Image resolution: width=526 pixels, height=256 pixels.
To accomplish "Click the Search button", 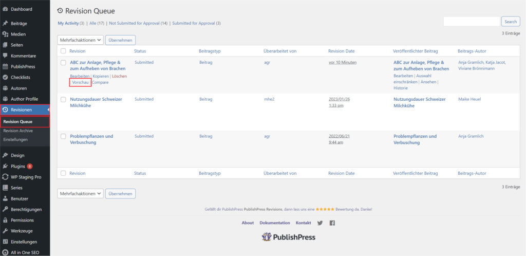I will (x=511, y=22).
